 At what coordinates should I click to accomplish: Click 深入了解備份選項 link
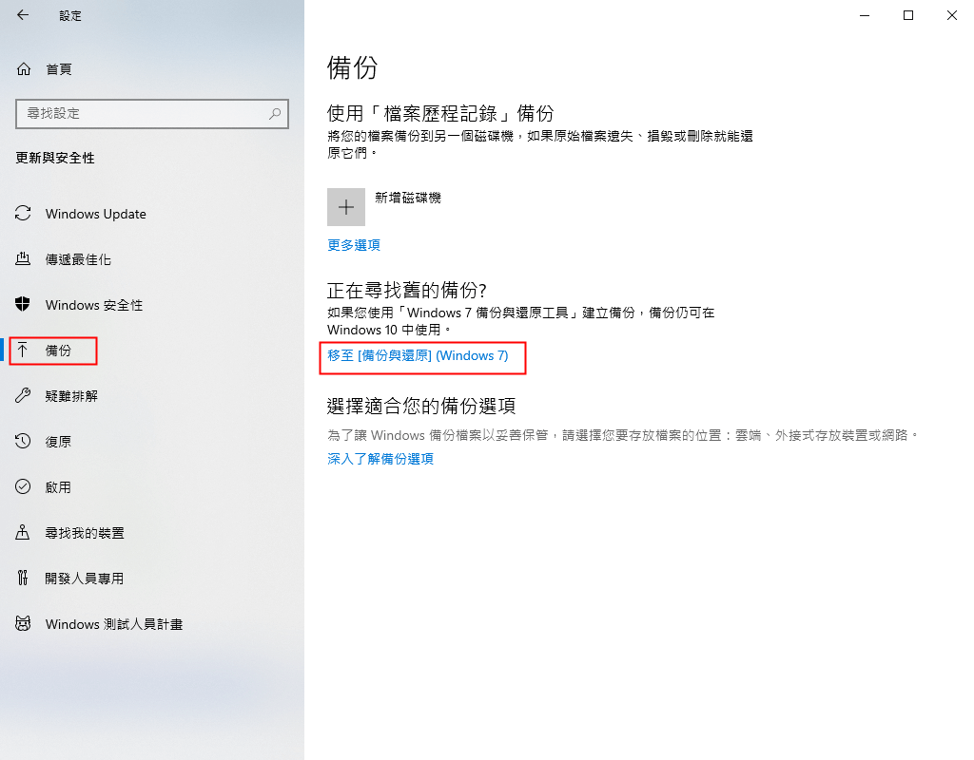point(380,459)
